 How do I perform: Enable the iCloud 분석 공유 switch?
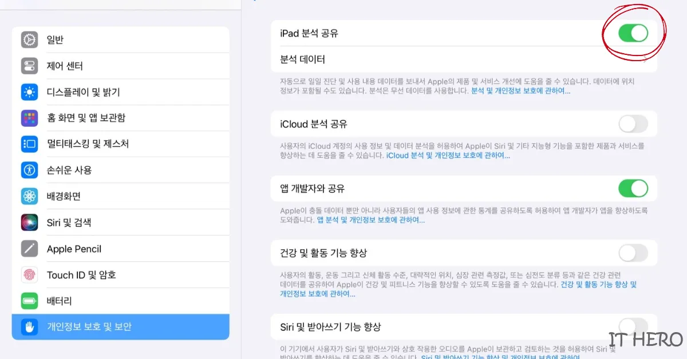point(633,124)
